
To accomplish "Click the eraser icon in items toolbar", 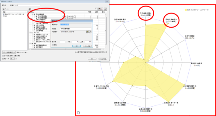I will pos(106,9).
